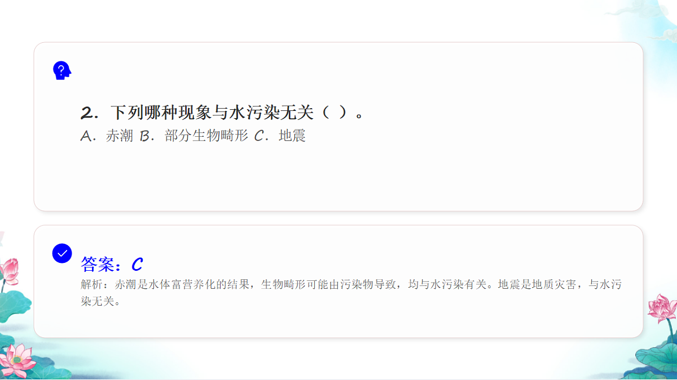Viewport: 677px width, 380px height.
Task: Click the lotus leaf in bottom-right corner
Action: [x=657, y=360]
